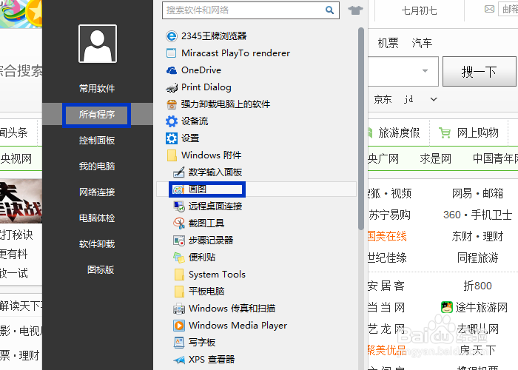Click the user avatar picture

click(98, 44)
